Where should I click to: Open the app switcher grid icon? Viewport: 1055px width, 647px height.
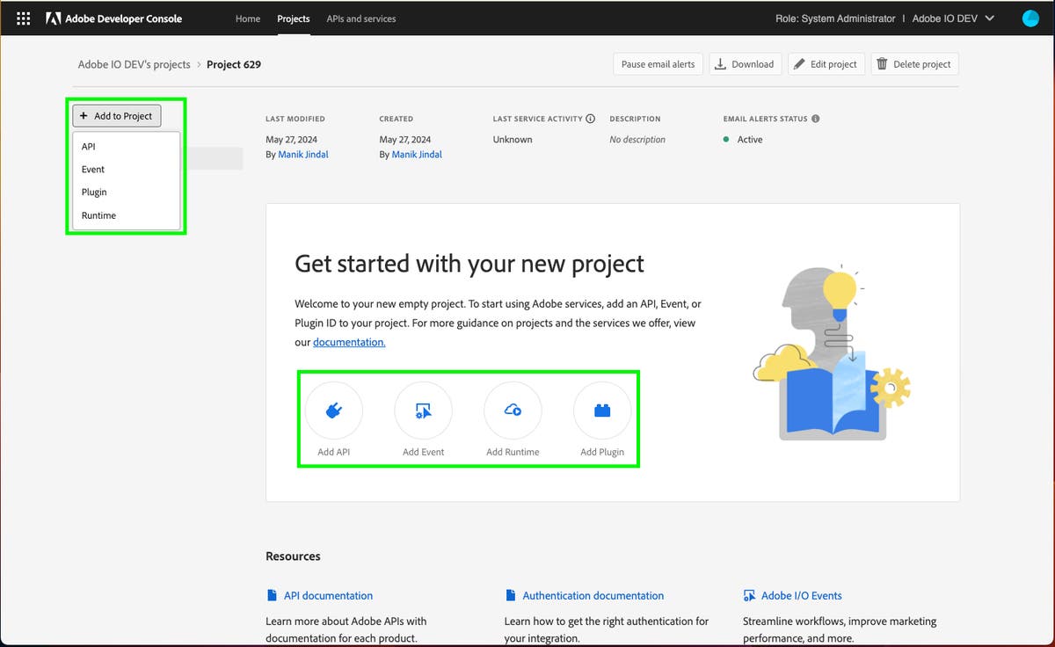coord(24,18)
